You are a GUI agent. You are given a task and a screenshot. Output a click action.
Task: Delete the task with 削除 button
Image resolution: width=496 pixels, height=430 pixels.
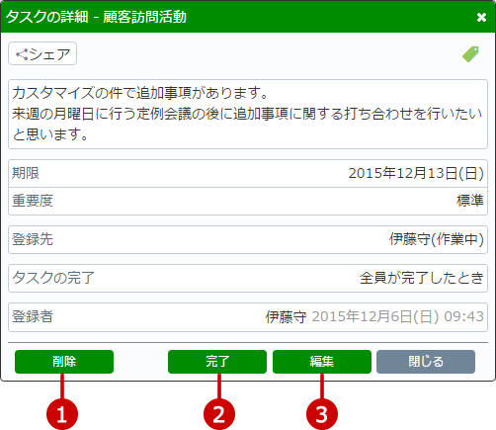pyautogui.click(x=64, y=362)
